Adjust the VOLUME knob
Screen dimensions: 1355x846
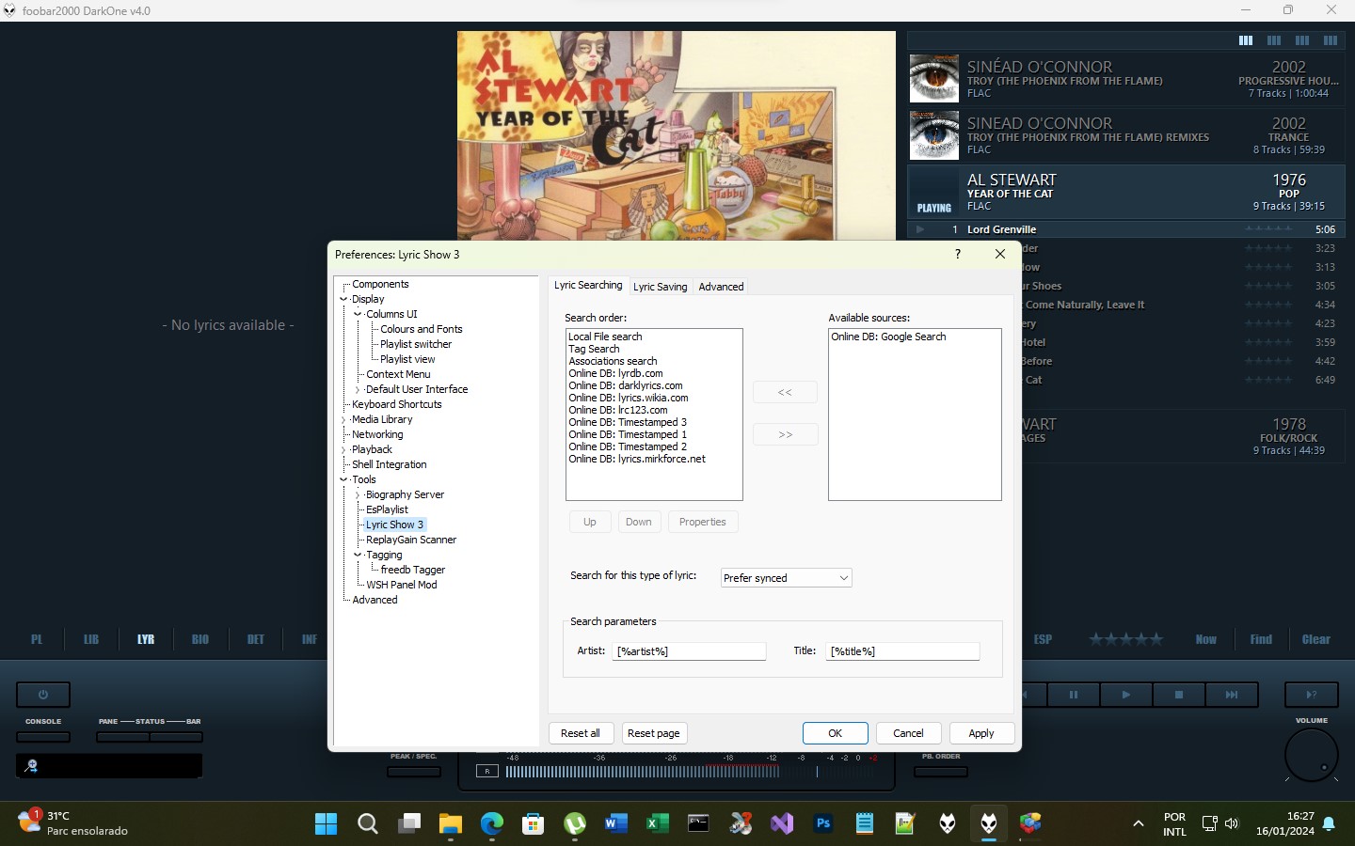[1311, 754]
